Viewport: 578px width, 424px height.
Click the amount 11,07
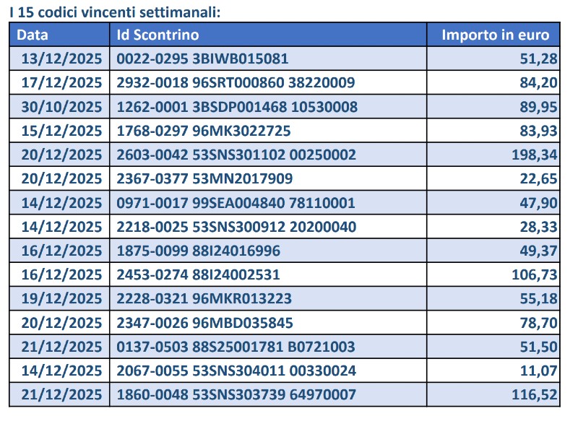coord(538,371)
